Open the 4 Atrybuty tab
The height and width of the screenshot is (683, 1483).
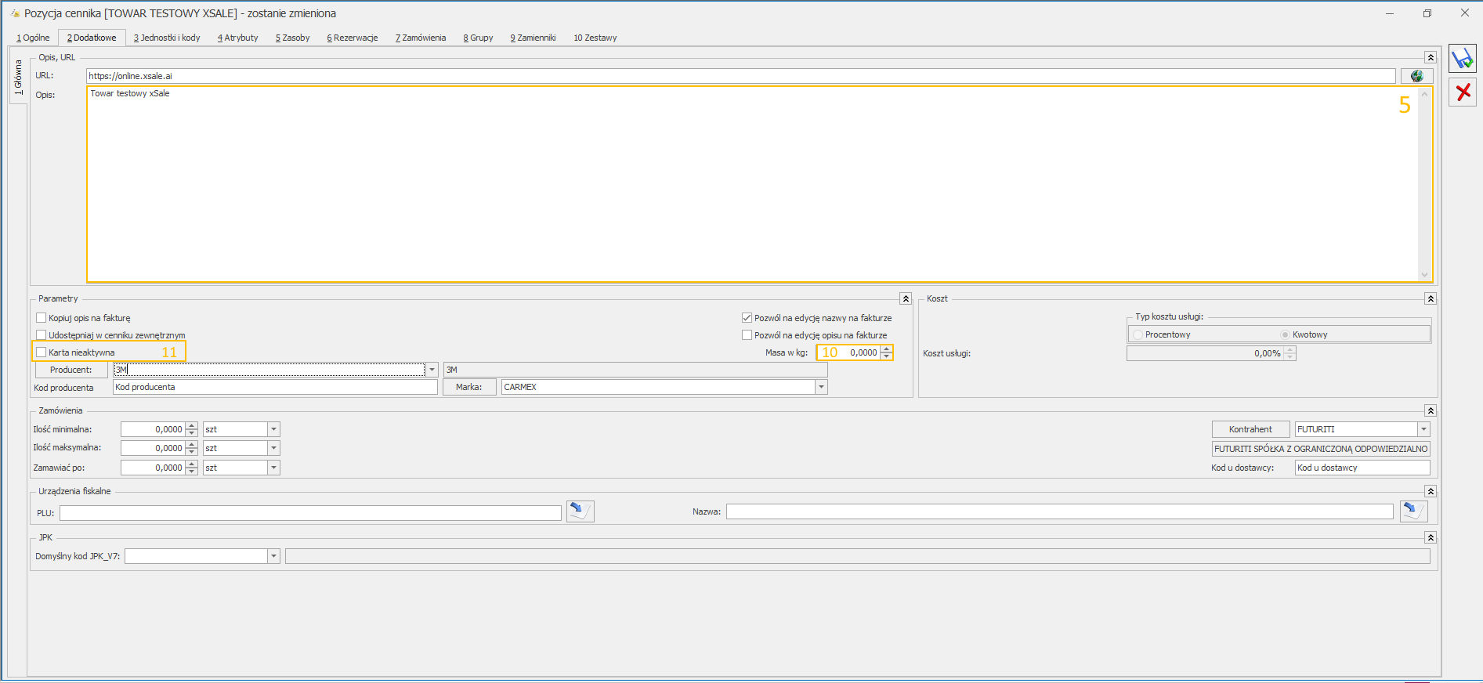(237, 38)
